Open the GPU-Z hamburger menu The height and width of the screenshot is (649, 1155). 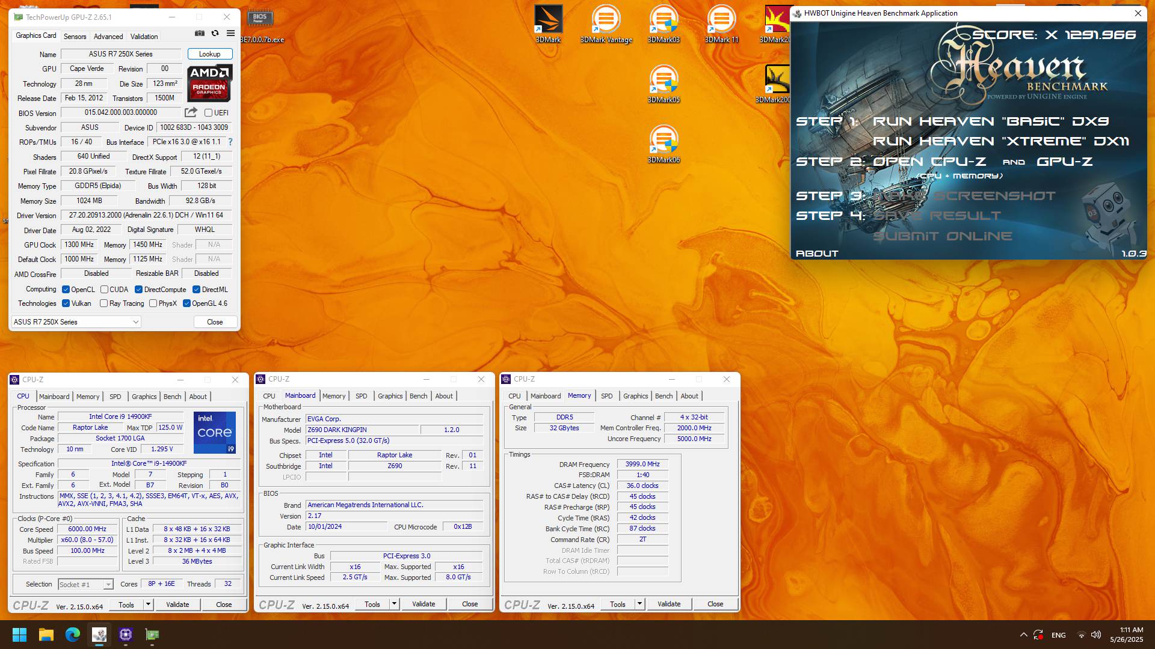coord(230,34)
